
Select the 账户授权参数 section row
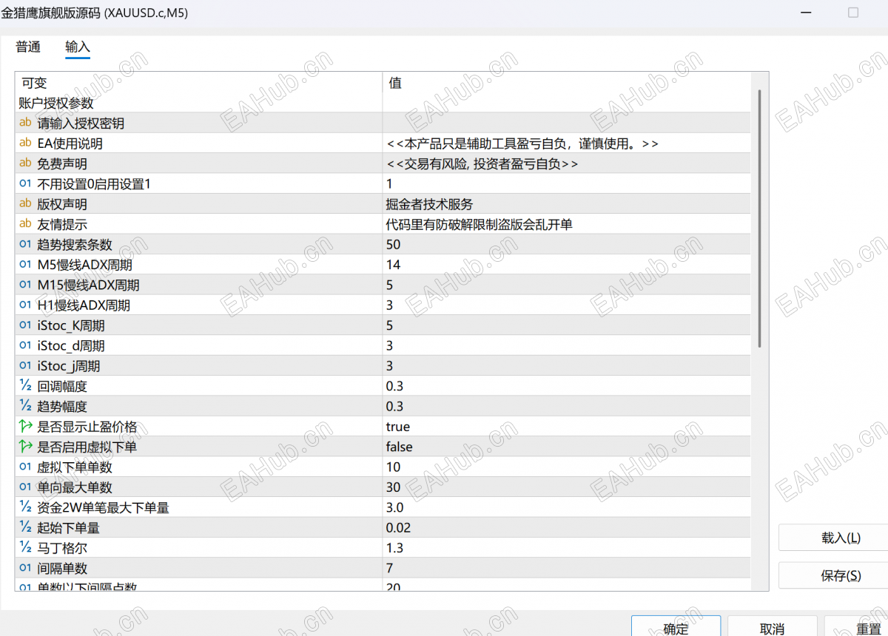[383, 104]
